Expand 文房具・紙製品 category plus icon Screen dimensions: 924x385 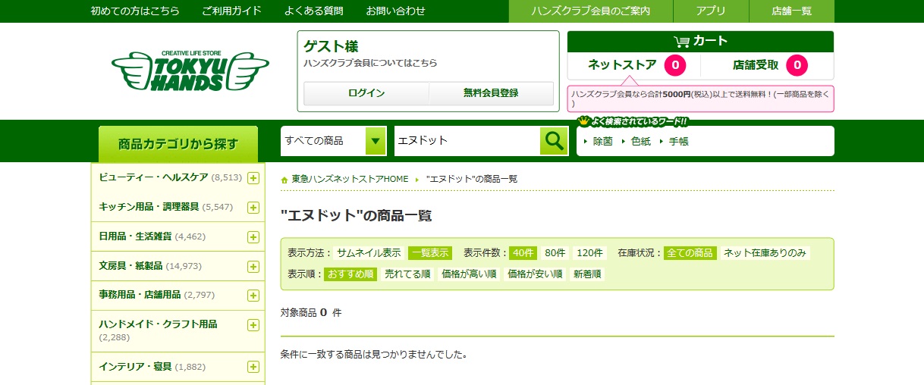[x=253, y=267]
